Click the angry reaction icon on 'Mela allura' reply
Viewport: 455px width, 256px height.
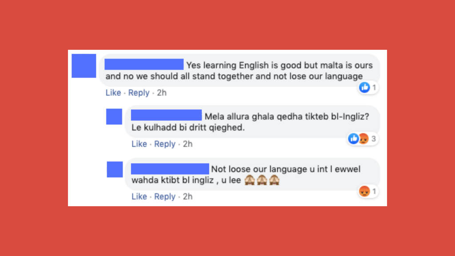363,139
